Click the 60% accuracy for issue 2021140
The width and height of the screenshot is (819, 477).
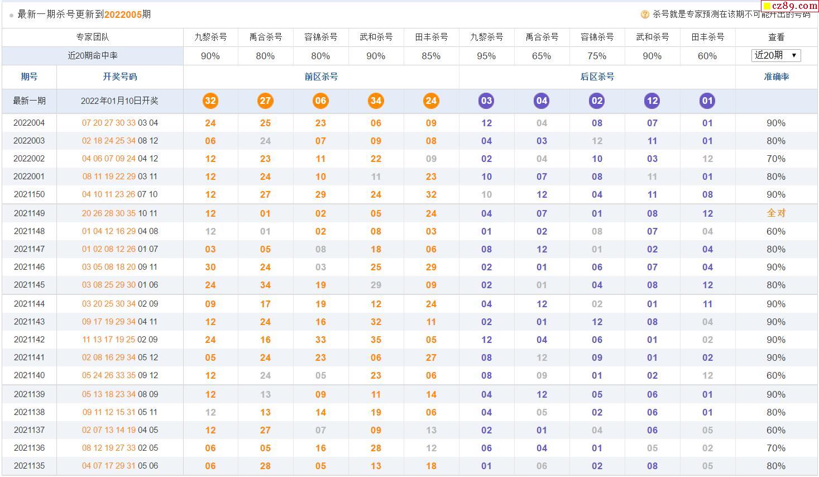click(776, 375)
